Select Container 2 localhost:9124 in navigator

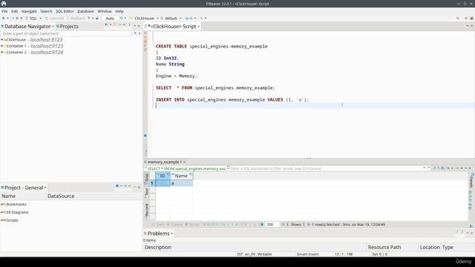tap(35, 53)
